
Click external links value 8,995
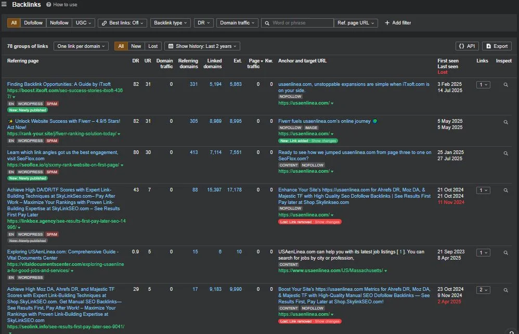[x=236, y=122]
